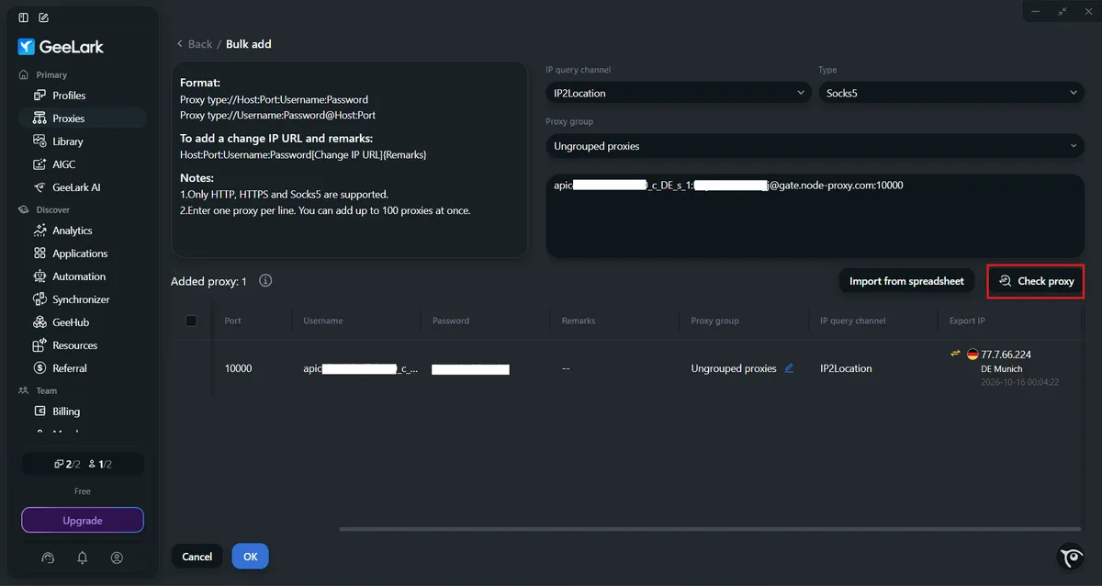Open the Proxies page

coord(82,118)
